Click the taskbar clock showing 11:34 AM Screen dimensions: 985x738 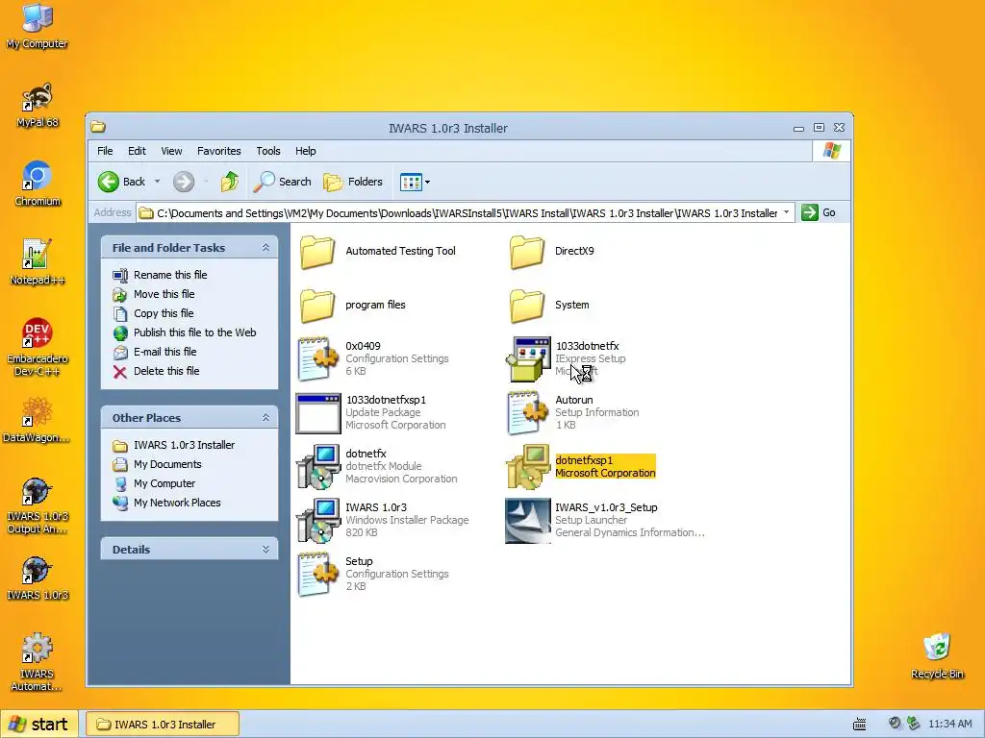pos(949,725)
